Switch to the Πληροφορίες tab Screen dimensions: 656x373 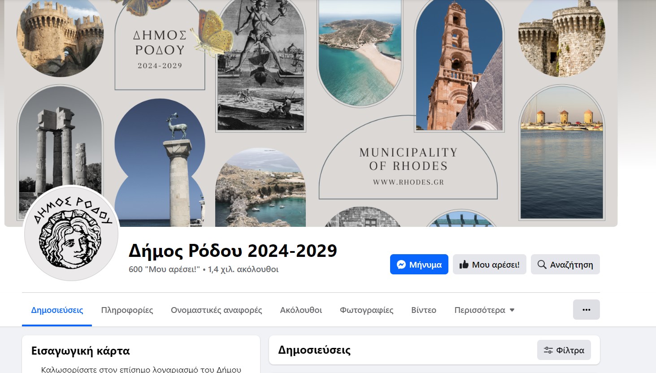click(x=127, y=310)
